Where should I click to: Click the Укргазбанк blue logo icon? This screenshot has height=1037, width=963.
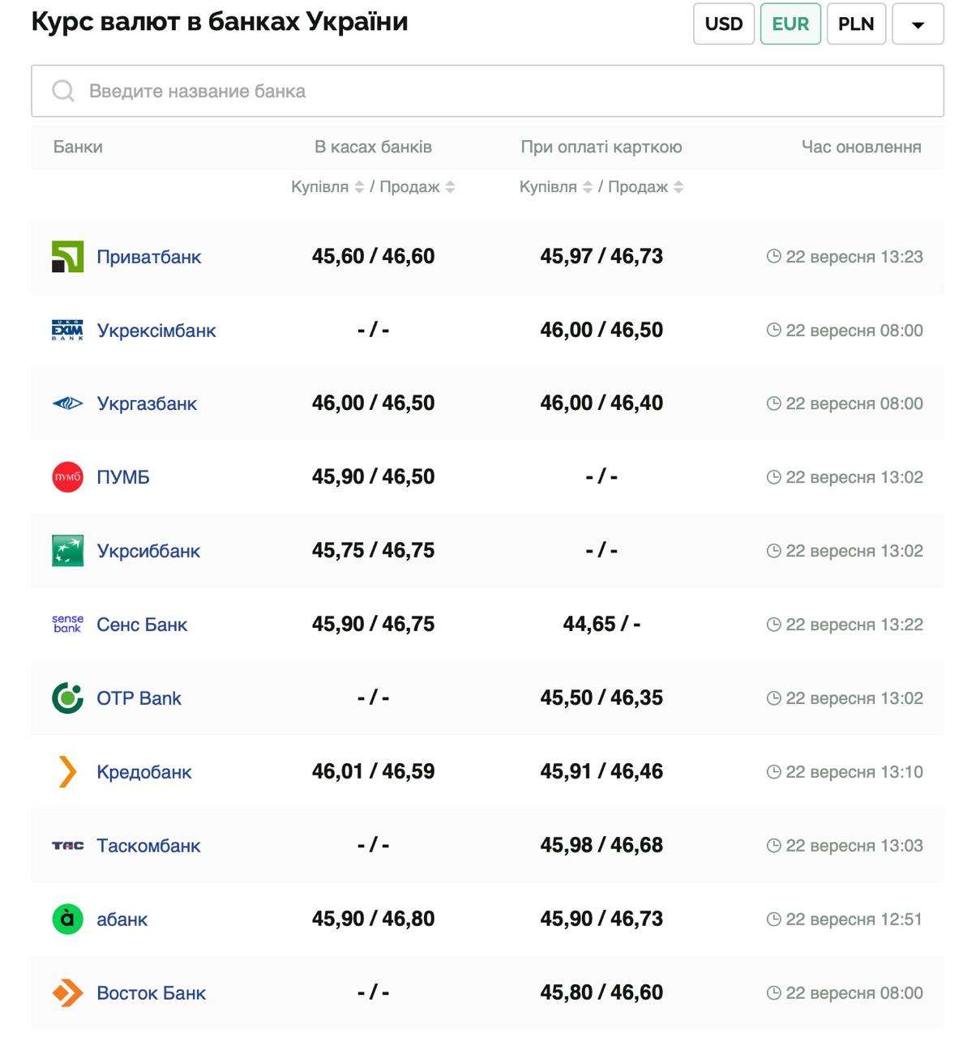67,403
